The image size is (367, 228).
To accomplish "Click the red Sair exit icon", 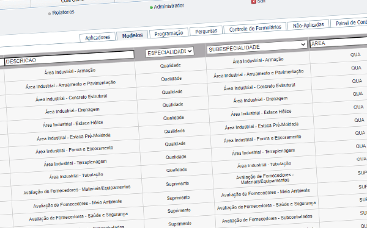I will 253,2.
